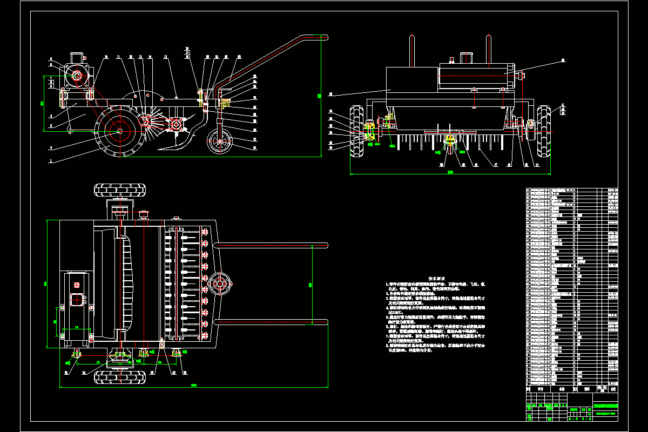Click the handle spacing dimension in top view

tap(311, 283)
